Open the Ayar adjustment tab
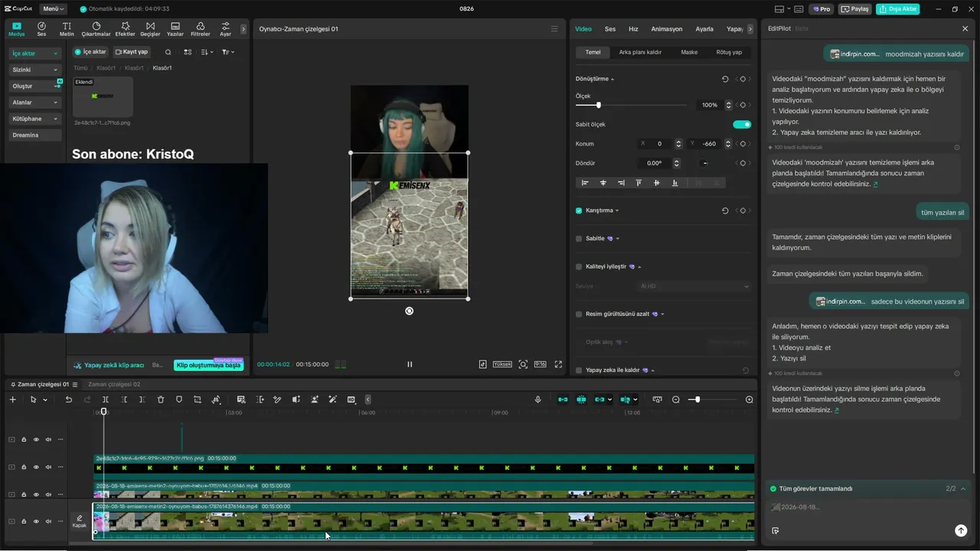The image size is (980, 551). pos(225,29)
